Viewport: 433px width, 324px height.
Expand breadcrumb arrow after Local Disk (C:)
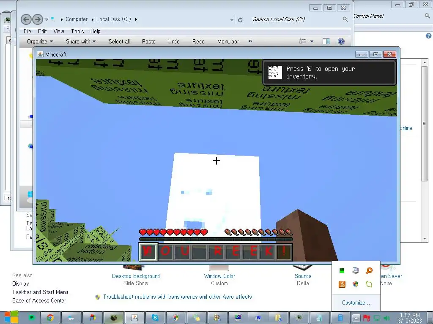(x=136, y=19)
